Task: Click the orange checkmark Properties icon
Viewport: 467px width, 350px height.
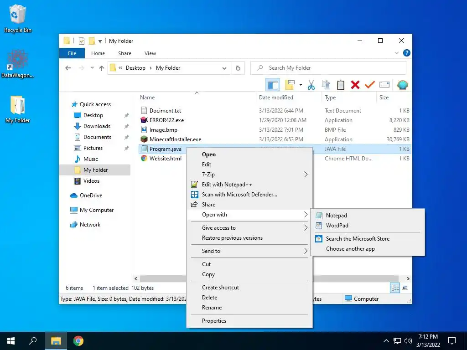Action: [369, 85]
